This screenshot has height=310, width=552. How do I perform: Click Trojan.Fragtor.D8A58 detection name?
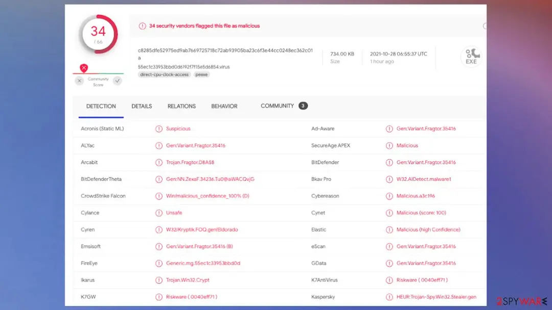(x=190, y=162)
